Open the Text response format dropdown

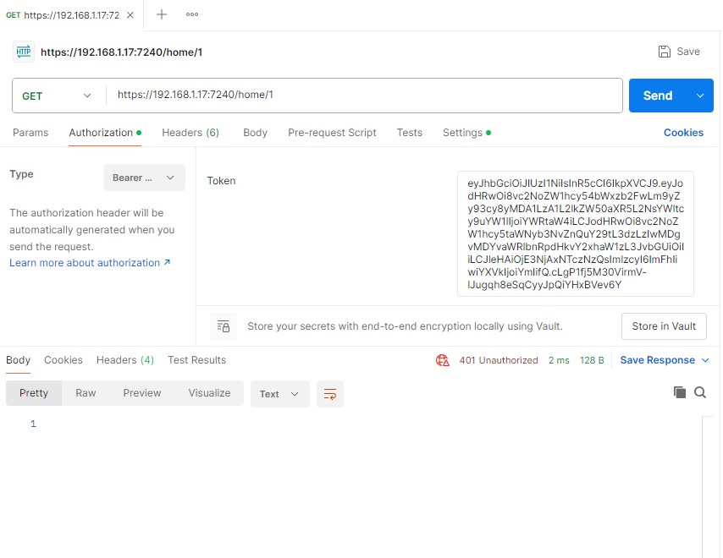click(x=280, y=394)
